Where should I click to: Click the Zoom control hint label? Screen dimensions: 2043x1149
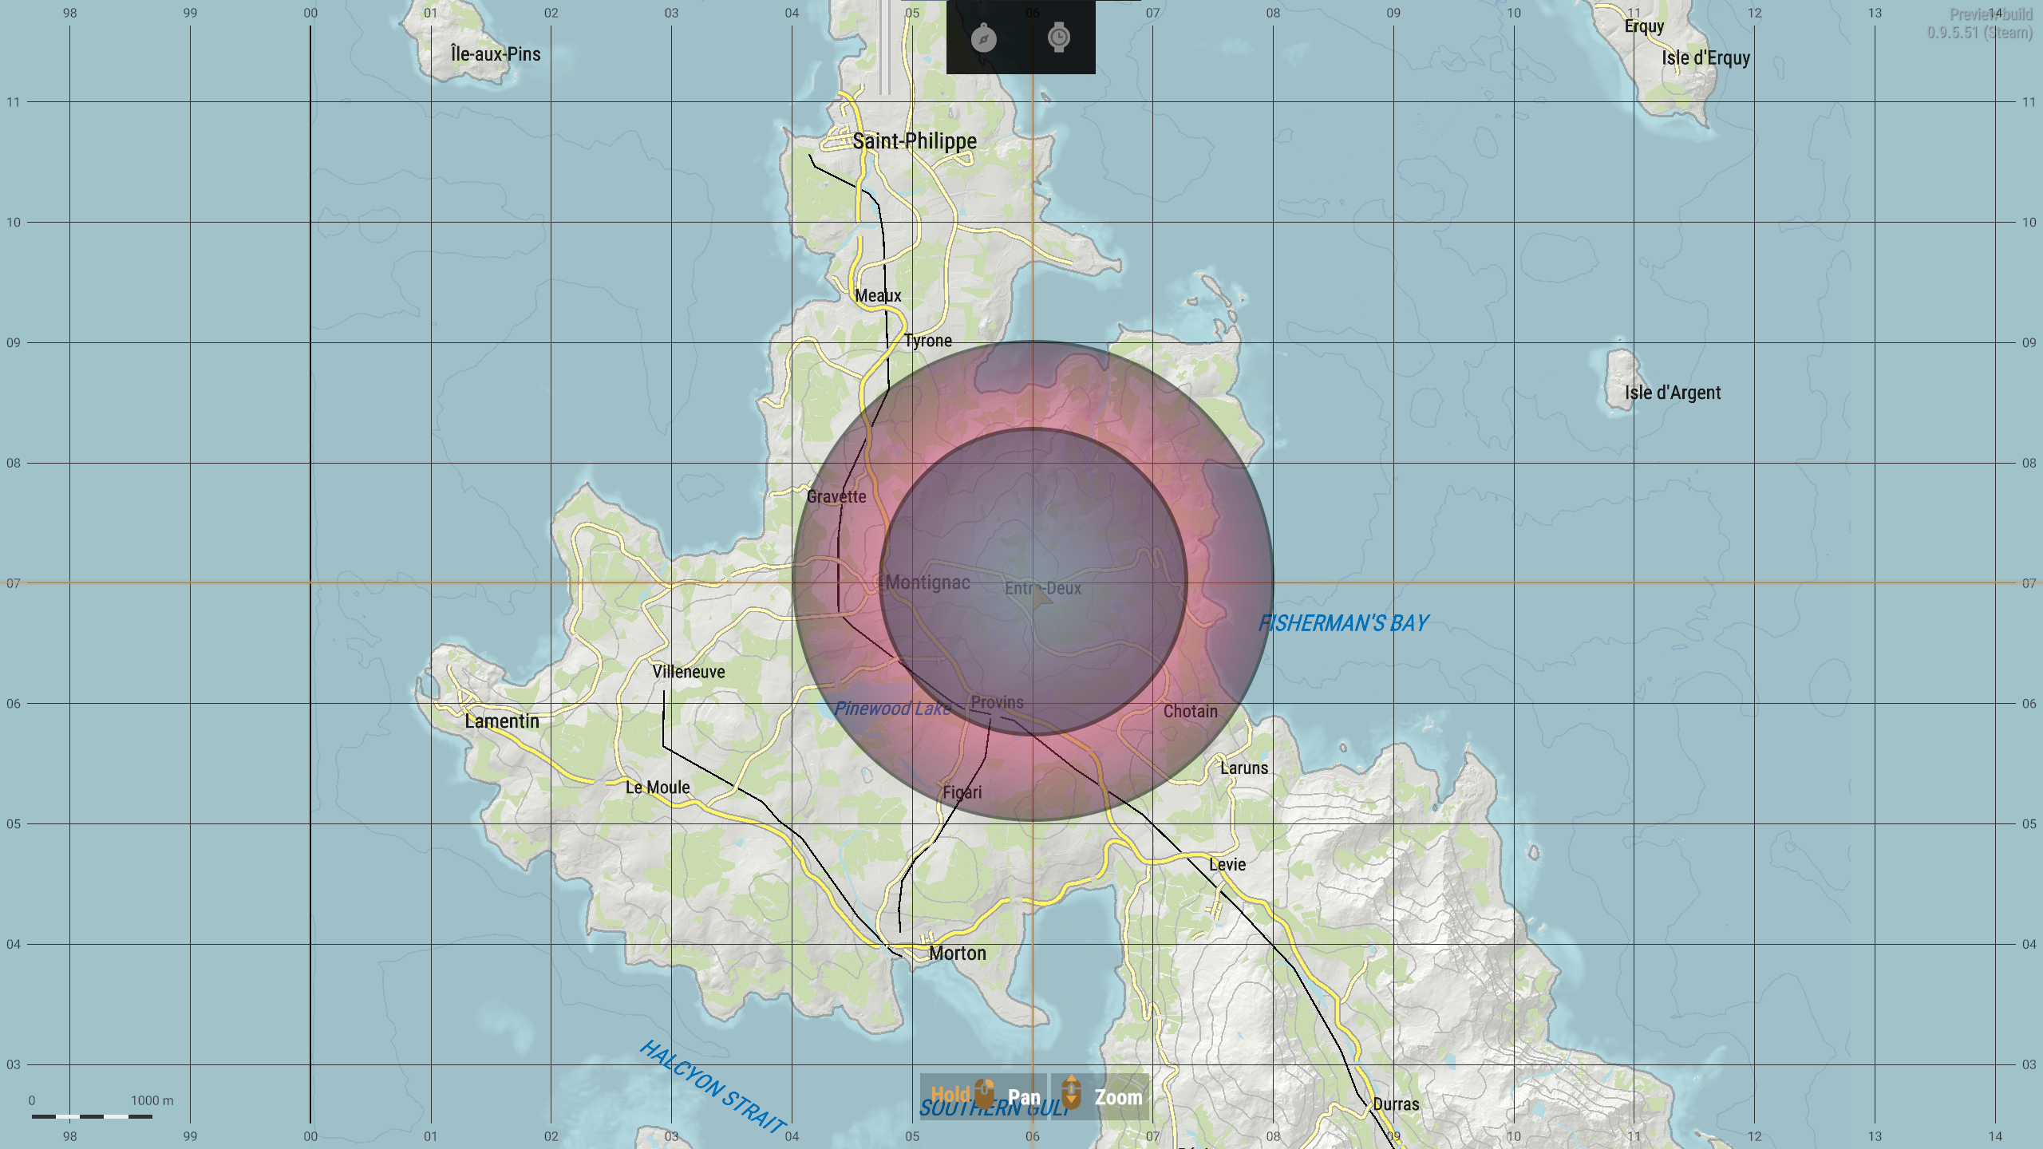(1118, 1098)
